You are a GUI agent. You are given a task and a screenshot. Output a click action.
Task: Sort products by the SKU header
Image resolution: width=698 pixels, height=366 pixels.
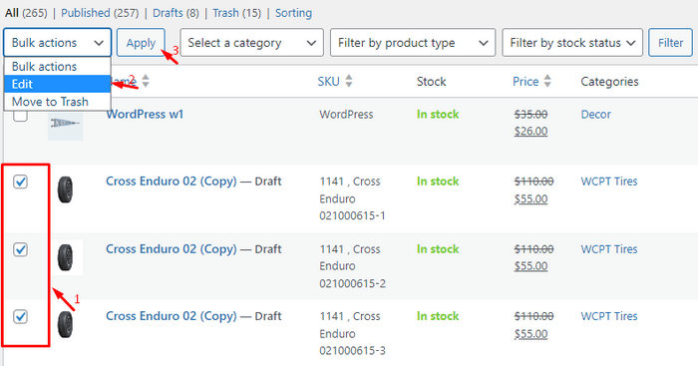328,82
